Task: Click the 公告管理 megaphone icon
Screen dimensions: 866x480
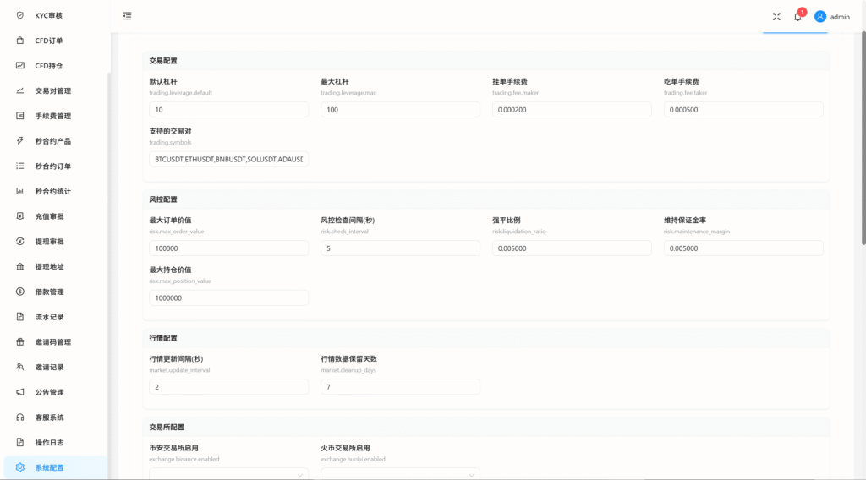Action: pos(20,392)
